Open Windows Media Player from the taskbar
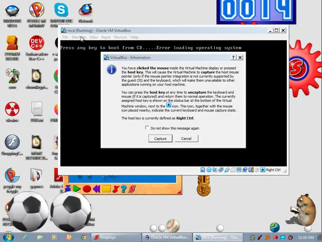 pos(54,237)
